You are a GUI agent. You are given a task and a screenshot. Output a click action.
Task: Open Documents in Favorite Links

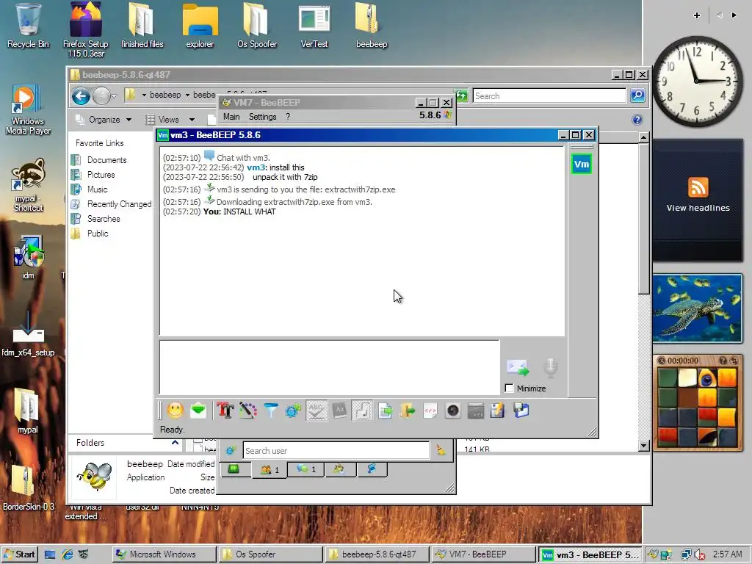coord(106,160)
